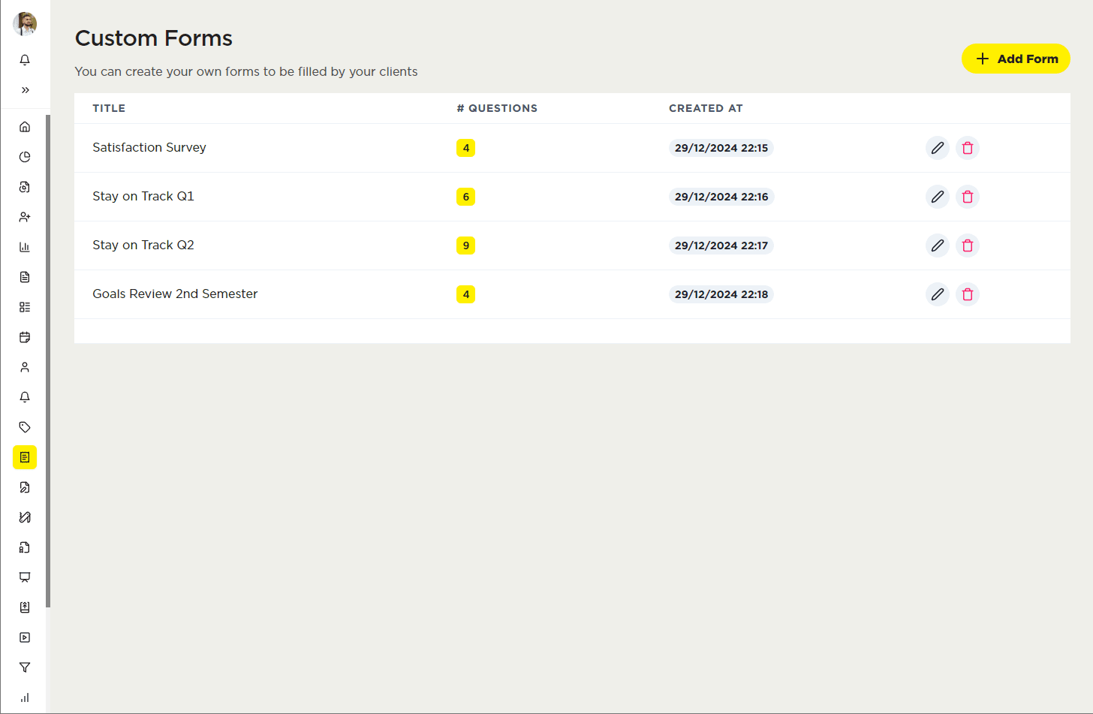Click the user profile avatar

click(25, 24)
